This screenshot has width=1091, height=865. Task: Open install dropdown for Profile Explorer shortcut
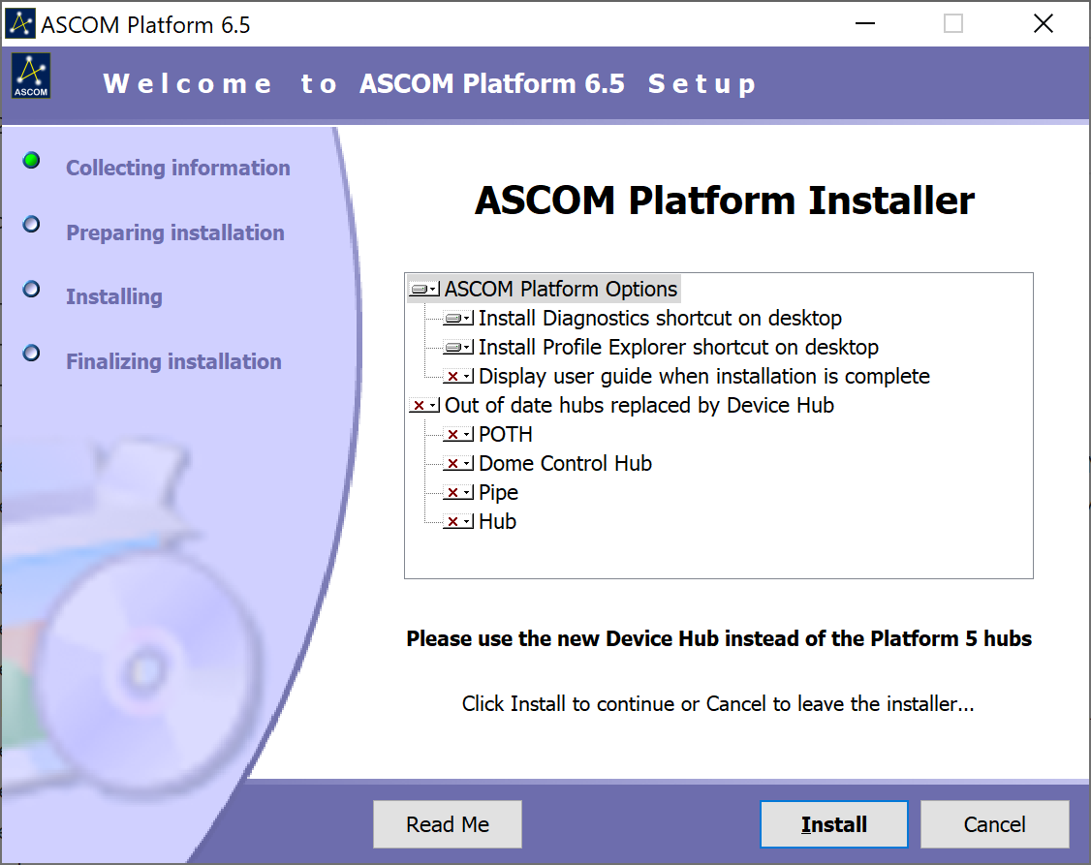coord(458,347)
